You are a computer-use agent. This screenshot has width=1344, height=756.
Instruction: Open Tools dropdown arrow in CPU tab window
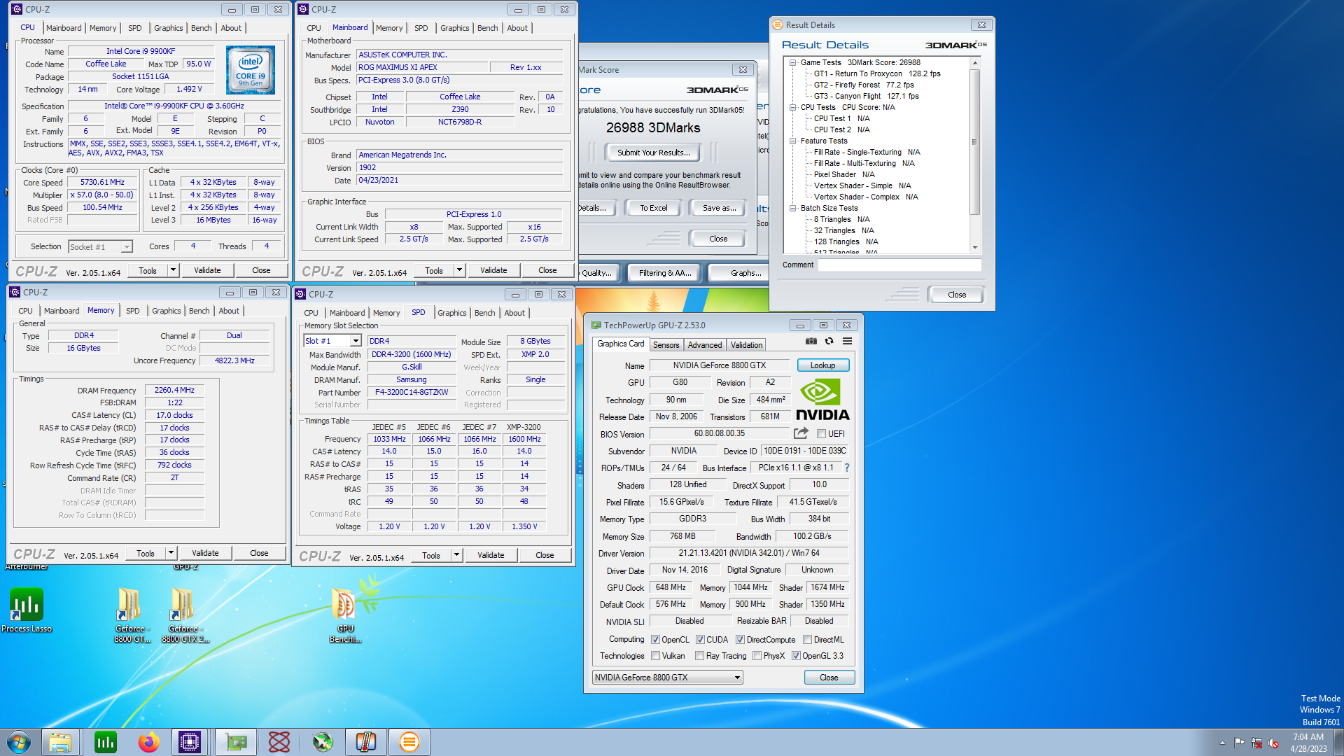[x=173, y=270]
